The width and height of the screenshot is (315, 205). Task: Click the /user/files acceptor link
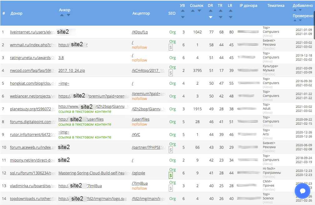tap(141, 119)
